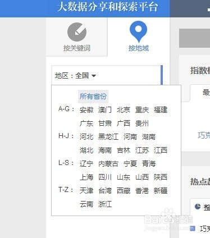Click the blue location pin icon

tap(138, 31)
